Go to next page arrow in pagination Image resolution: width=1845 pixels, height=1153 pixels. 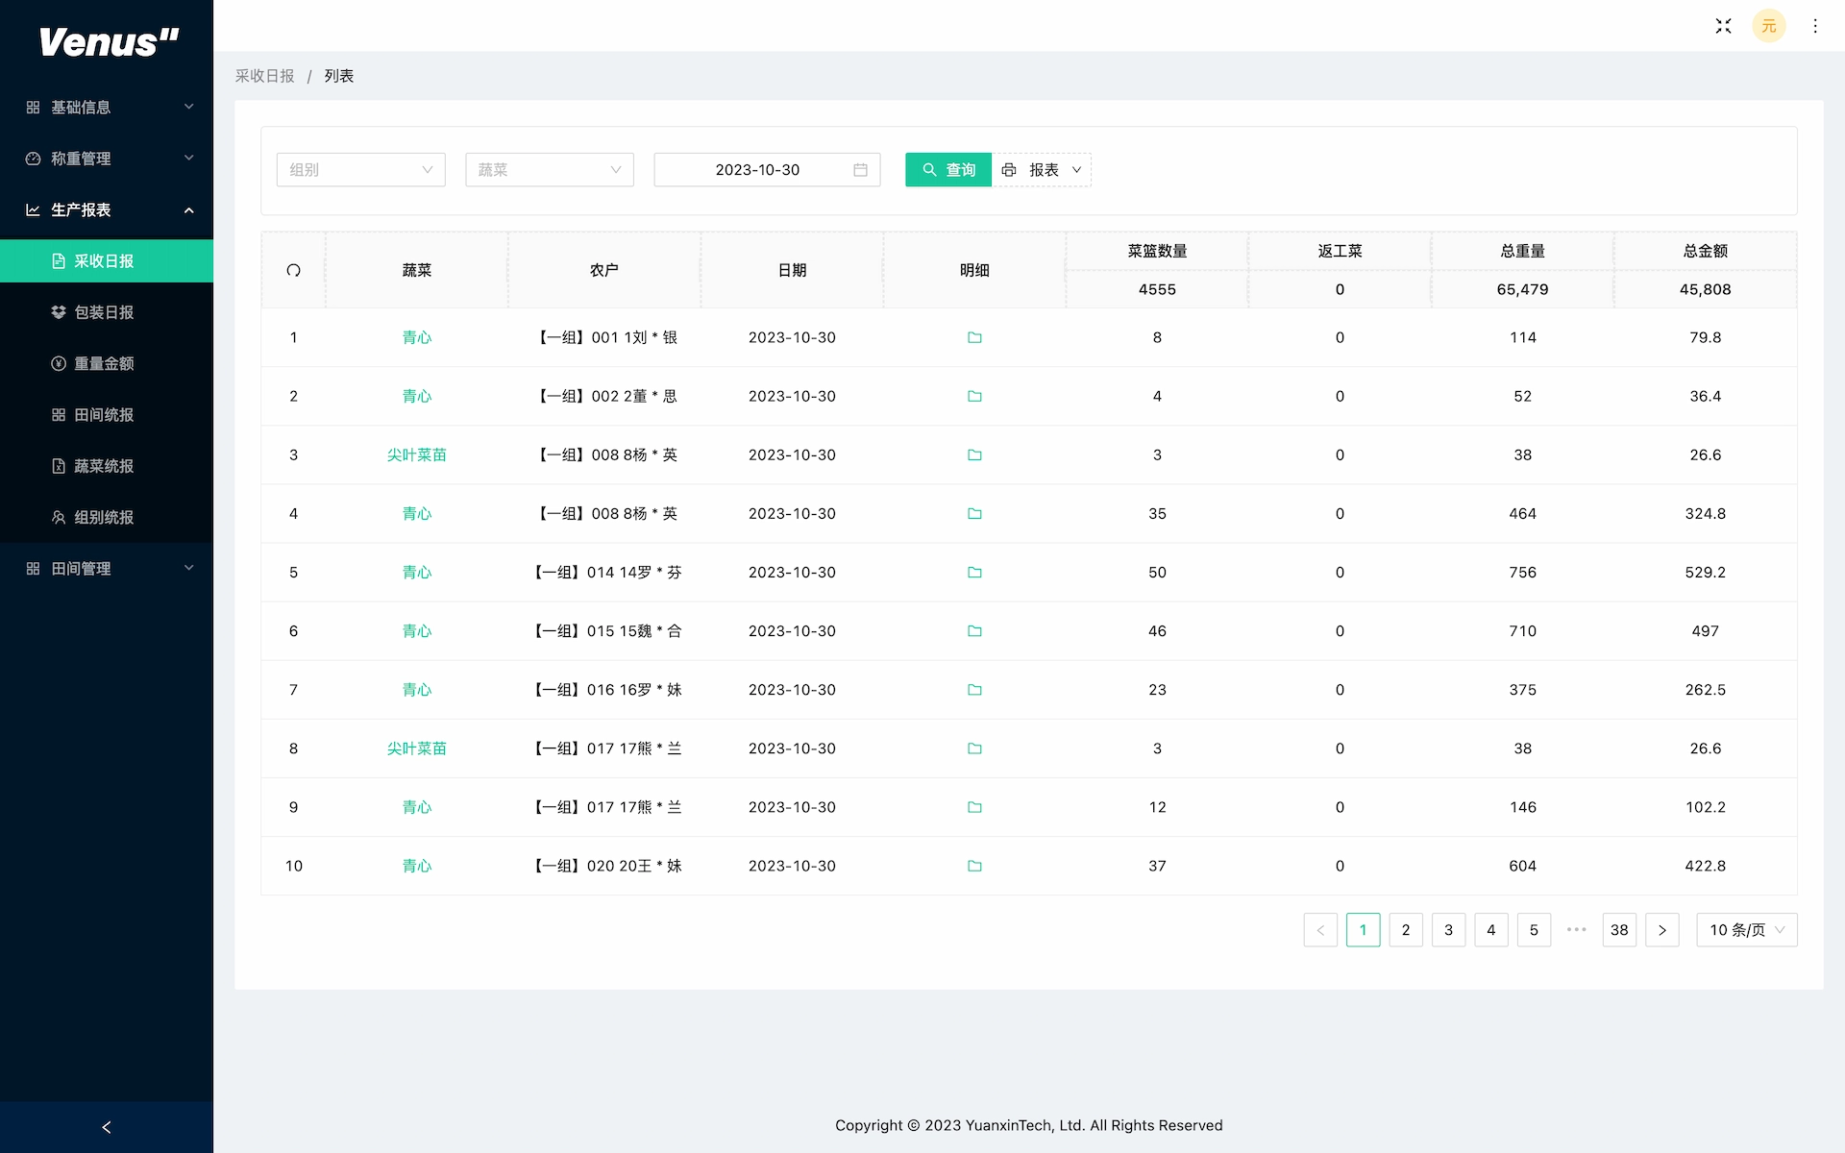point(1662,929)
